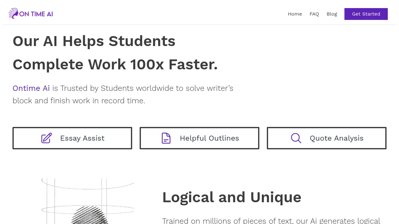The width and height of the screenshot is (399, 224).
Task: Click the On Time AI tornado logo icon
Action: 13,13
